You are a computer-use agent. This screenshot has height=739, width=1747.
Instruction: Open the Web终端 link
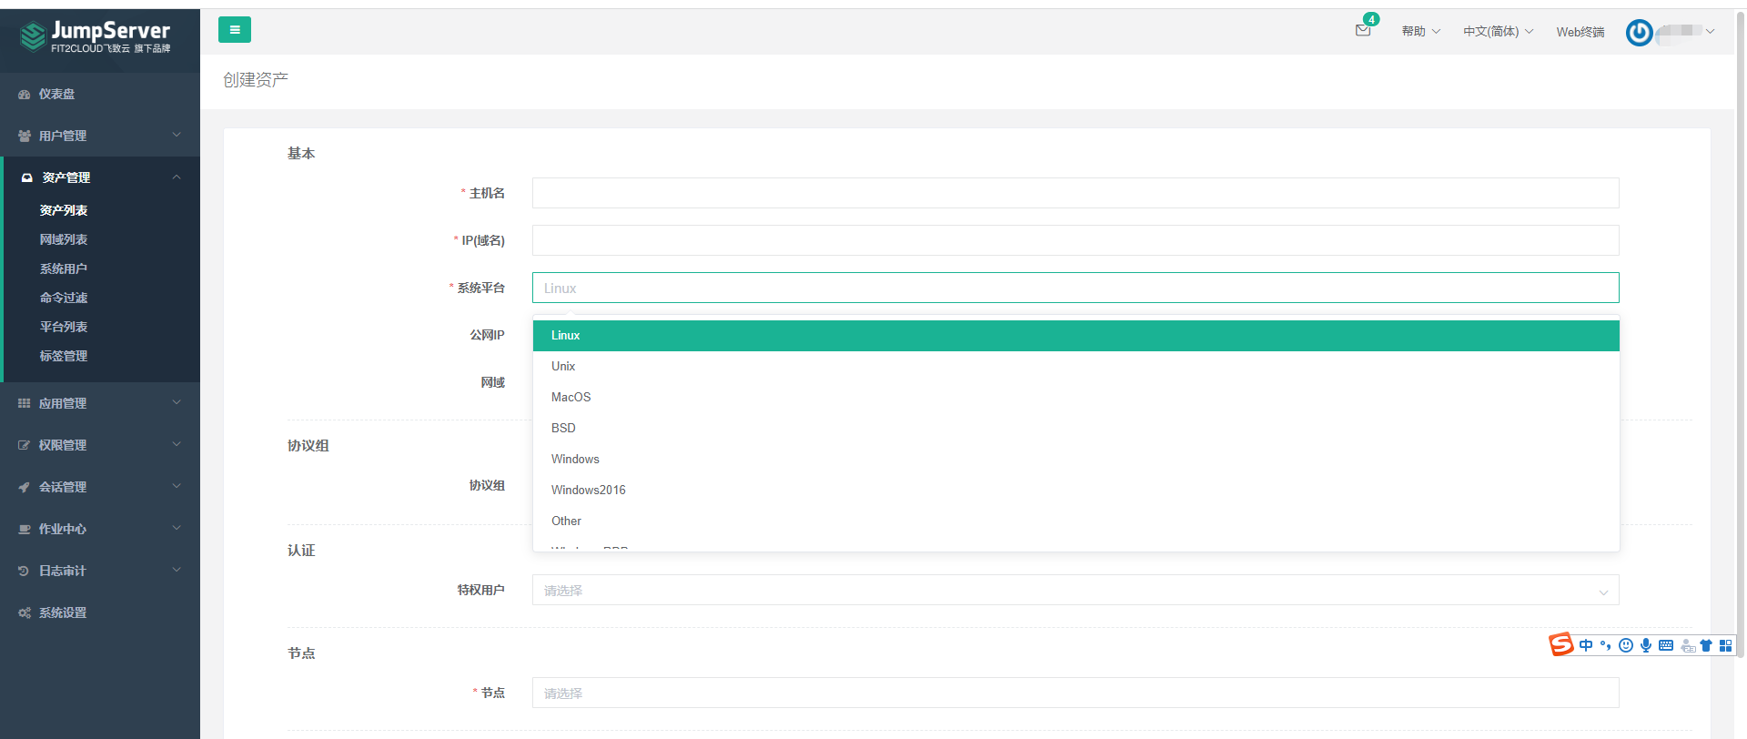(1580, 32)
